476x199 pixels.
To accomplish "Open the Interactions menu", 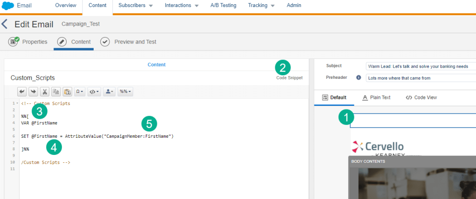I will pyautogui.click(x=182, y=6).
